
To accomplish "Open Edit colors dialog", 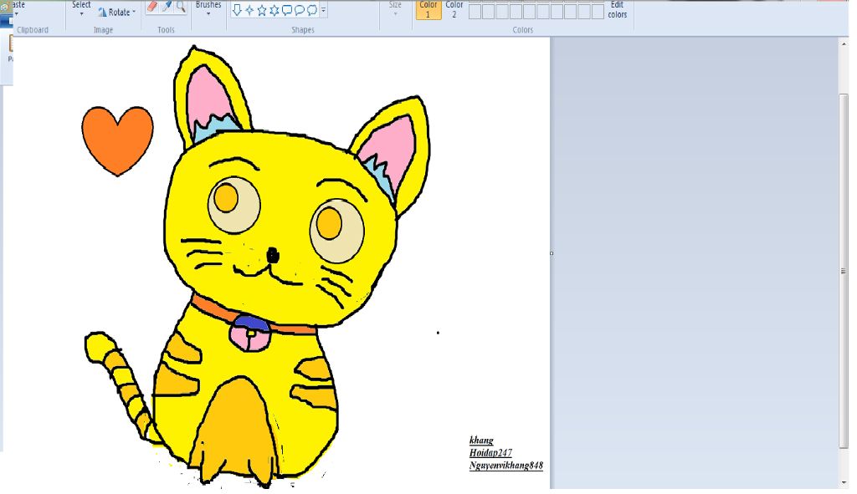I will tap(617, 9).
